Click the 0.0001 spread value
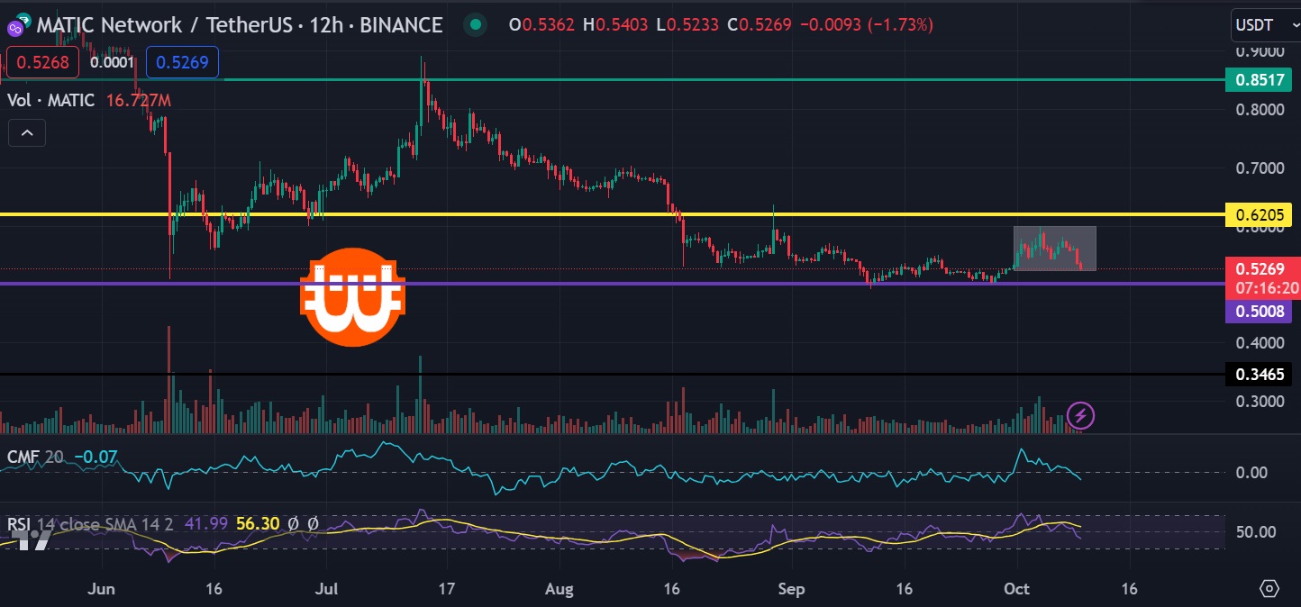Image resolution: width=1301 pixels, height=607 pixels. coord(113,62)
